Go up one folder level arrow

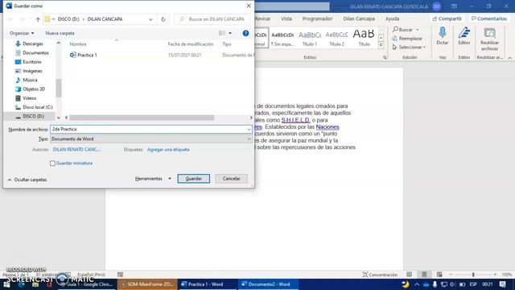38,19
